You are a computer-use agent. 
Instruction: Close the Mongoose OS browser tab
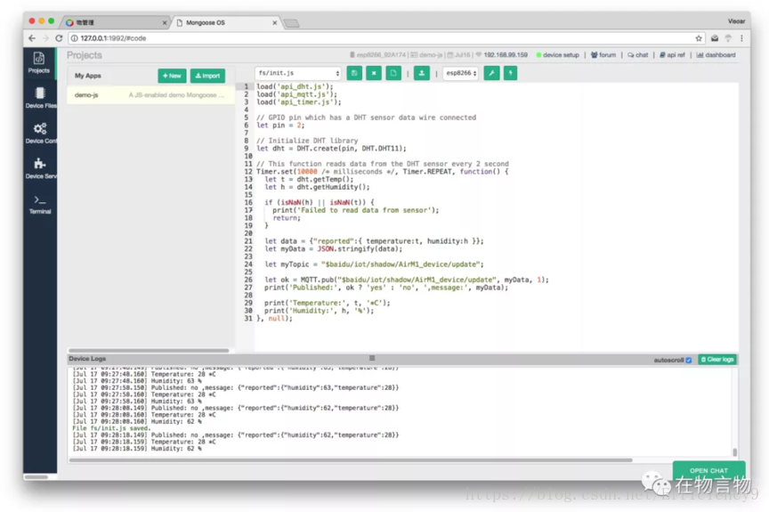pyautogui.click(x=275, y=23)
